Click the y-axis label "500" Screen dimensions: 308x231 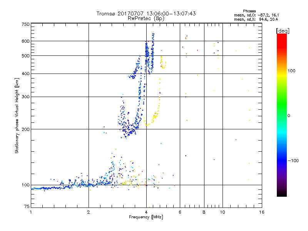click(25, 56)
